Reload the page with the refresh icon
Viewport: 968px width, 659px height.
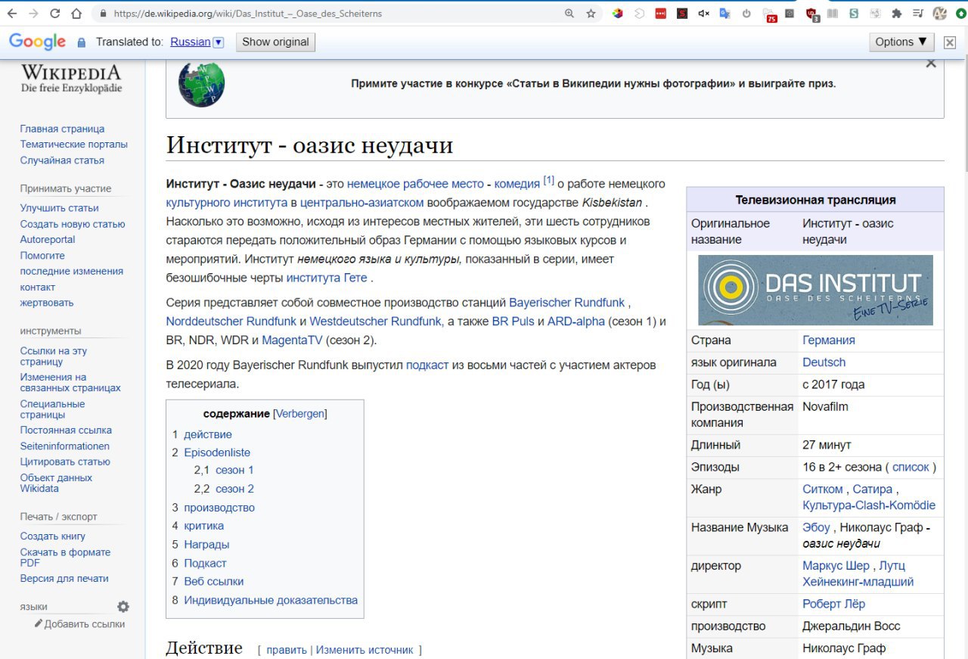(x=55, y=14)
